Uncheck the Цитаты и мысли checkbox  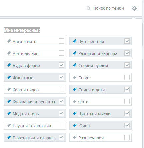[127, 113]
